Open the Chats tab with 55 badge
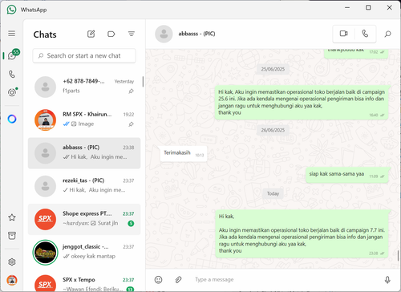This screenshot has width=401, height=292. coord(12,55)
